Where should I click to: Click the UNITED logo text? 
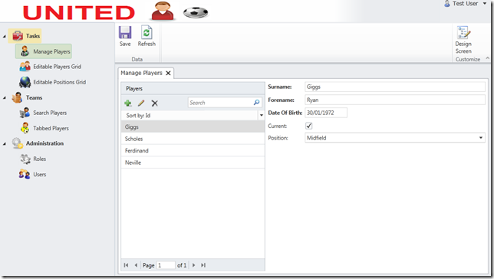[x=79, y=13]
